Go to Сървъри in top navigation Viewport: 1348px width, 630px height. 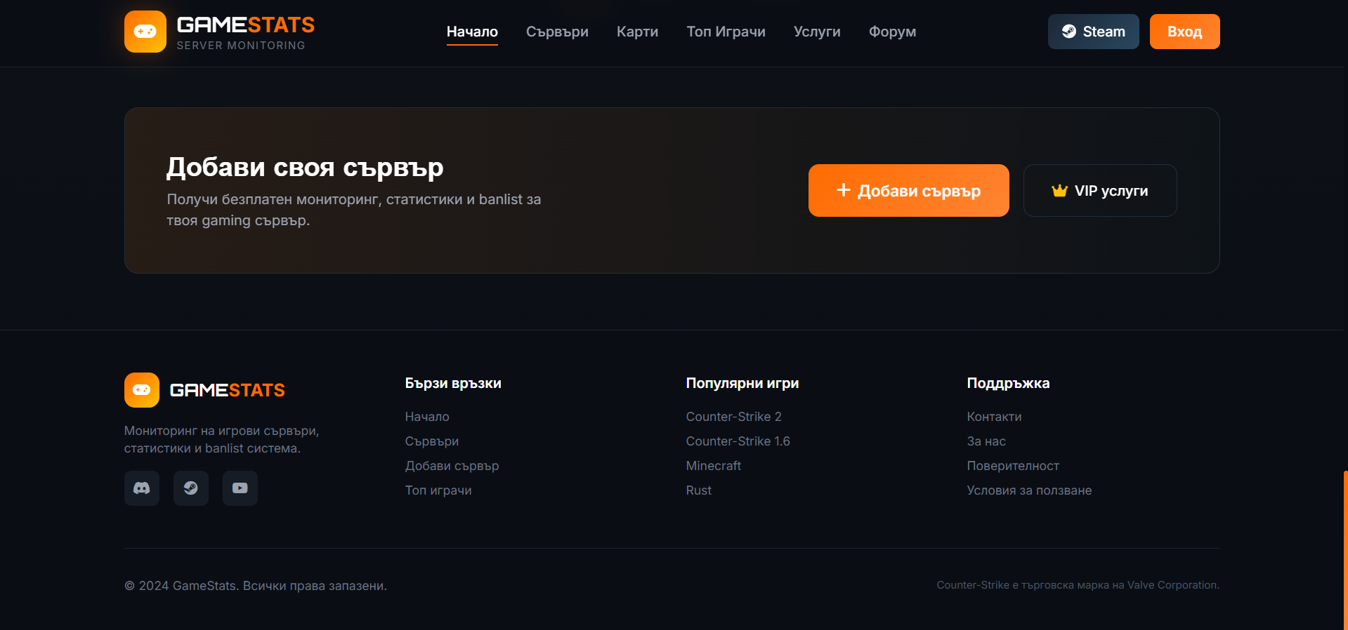pos(557,32)
